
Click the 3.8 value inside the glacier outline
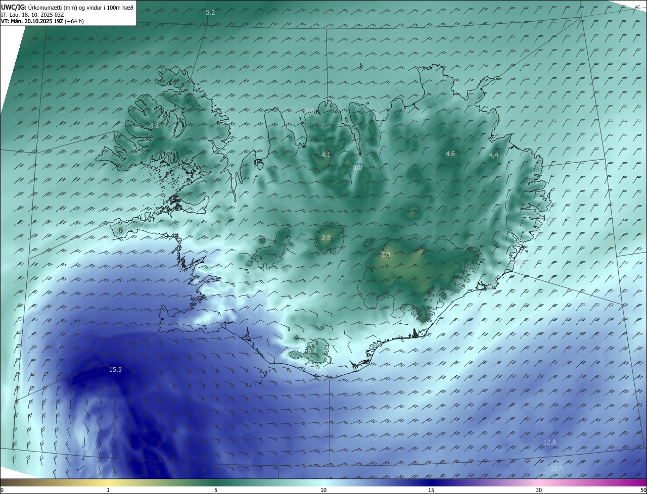[326, 237]
